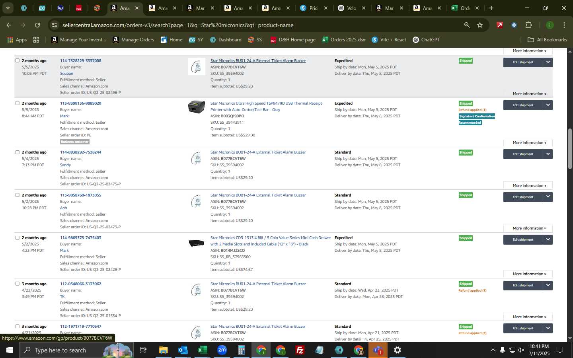Click the page vertical scrollbar thumb
The height and width of the screenshot is (358, 573).
[570, 149]
